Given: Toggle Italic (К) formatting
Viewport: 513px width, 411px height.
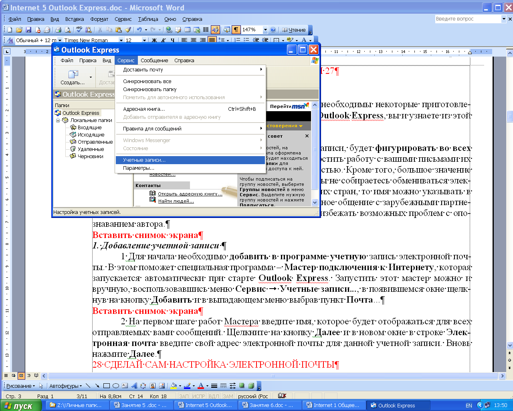Looking at the screenshot, I should click(x=164, y=40).
